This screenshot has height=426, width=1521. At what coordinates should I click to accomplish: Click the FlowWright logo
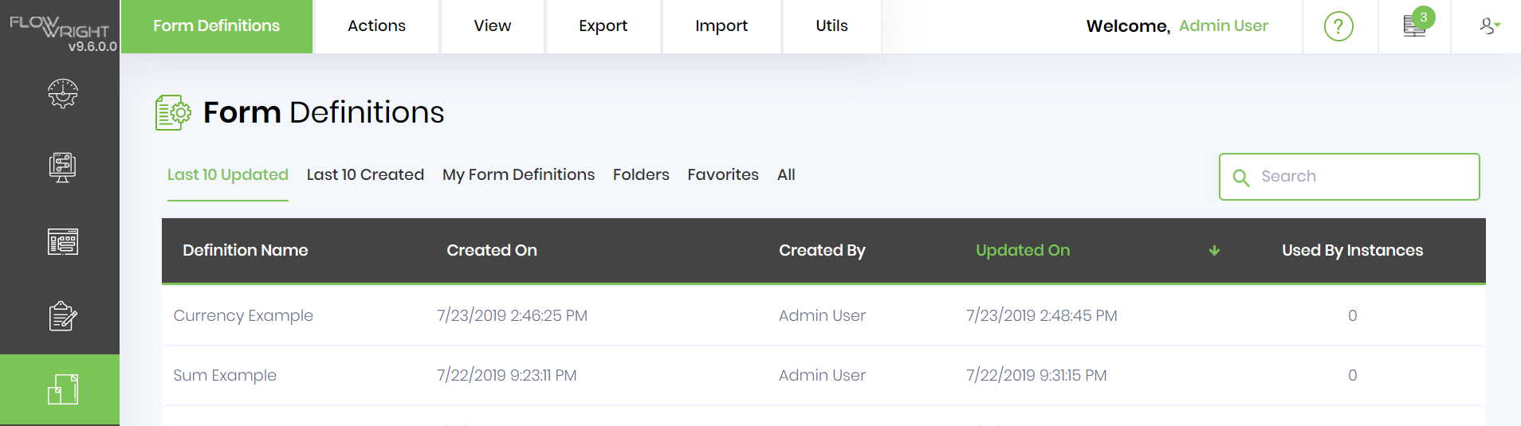(x=59, y=26)
